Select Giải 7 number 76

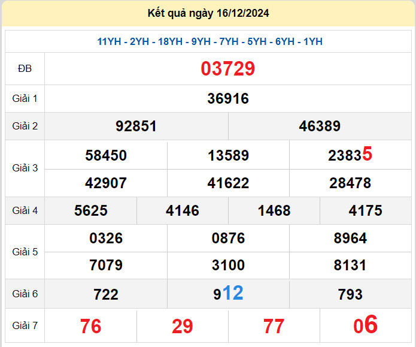(x=91, y=326)
